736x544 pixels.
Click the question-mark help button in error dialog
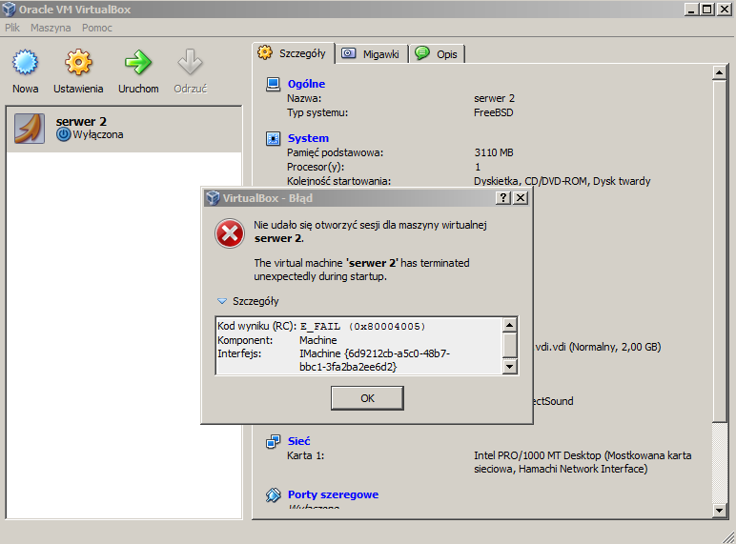point(503,197)
